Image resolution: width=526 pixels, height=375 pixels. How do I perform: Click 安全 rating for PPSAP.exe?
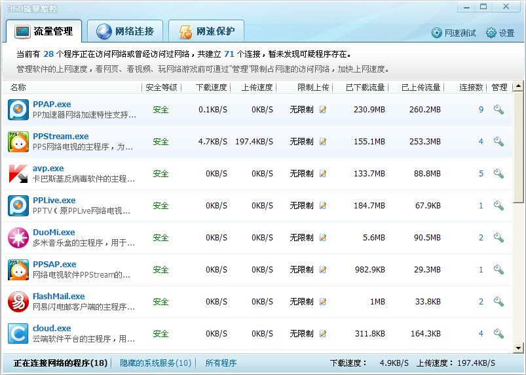pyautogui.click(x=160, y=269)
